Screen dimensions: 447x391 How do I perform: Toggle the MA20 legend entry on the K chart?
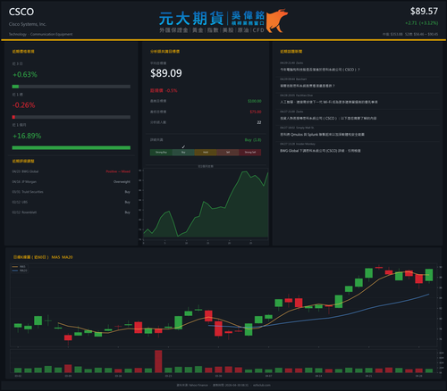20,270
